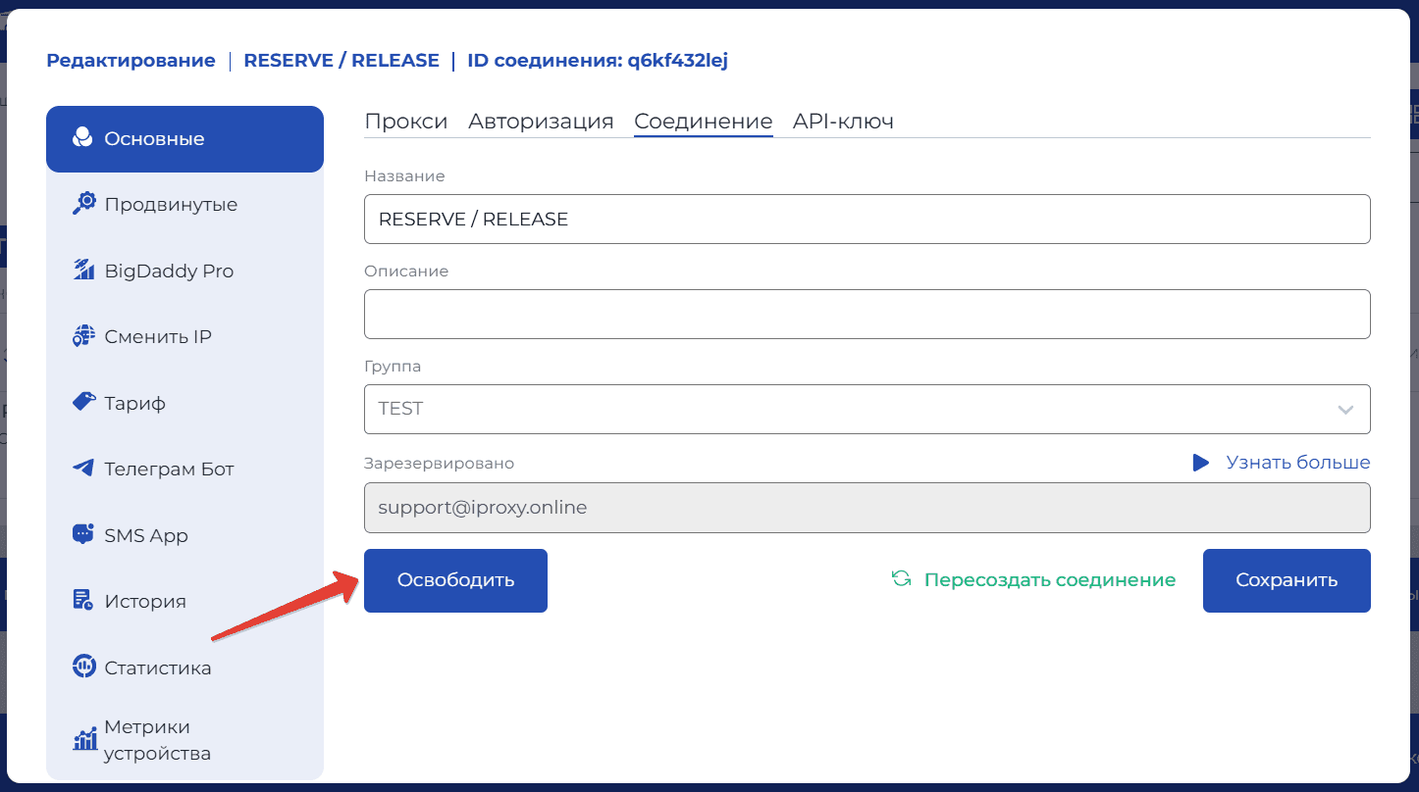
Task: Click the BigDaddy Pro icon
Action: coord(84,271)
